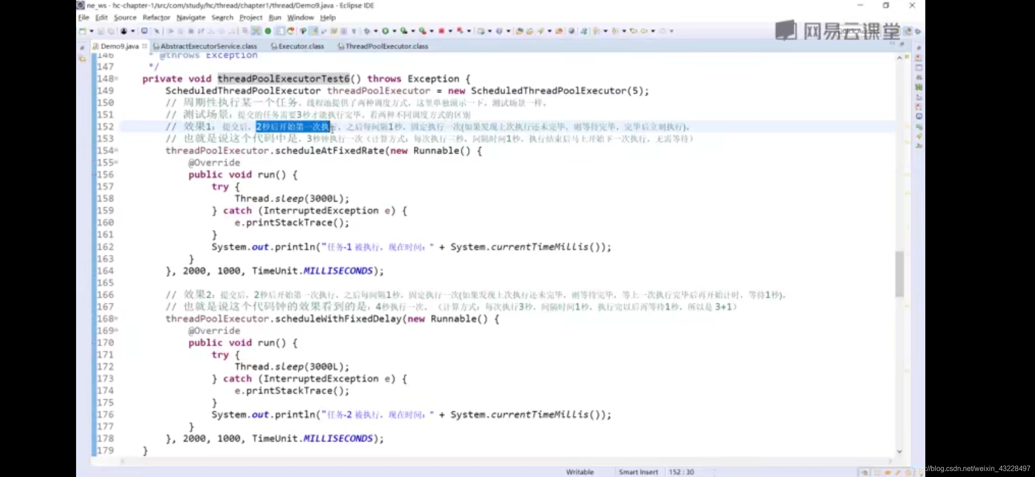
Task: Open the dropdown arrow next to New
Action: coord(92,31)
